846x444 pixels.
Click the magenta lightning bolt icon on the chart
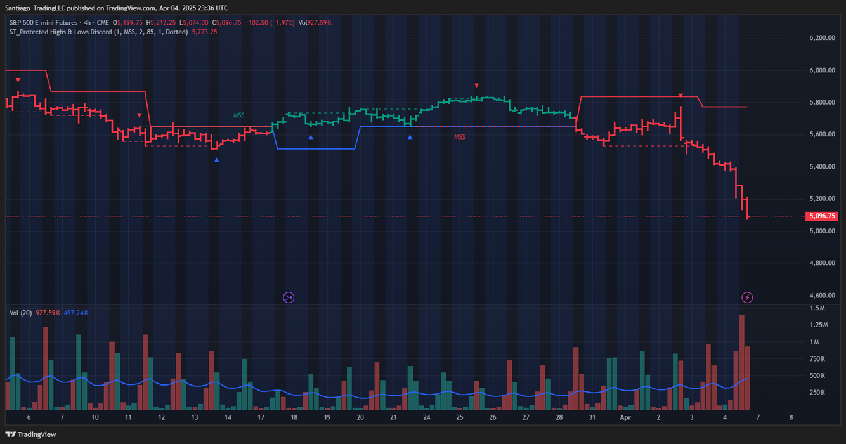click(x=747, y=297)
